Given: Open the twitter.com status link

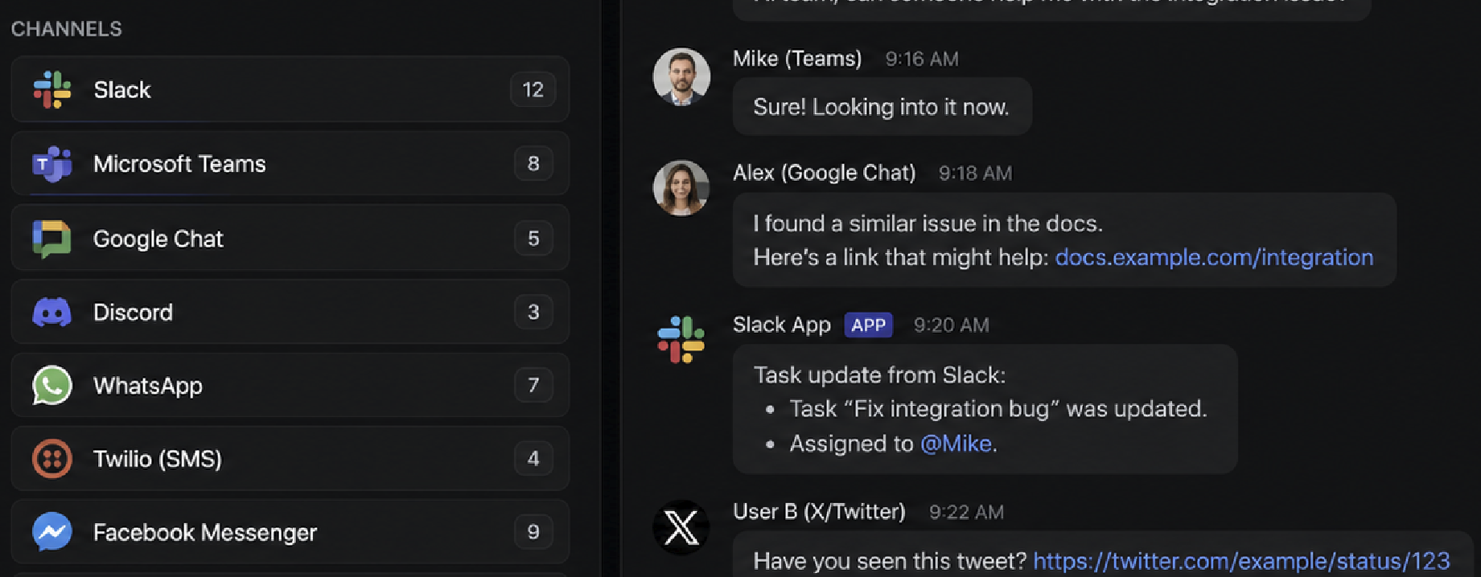Looking at the screenshot, I should 1241,561.
